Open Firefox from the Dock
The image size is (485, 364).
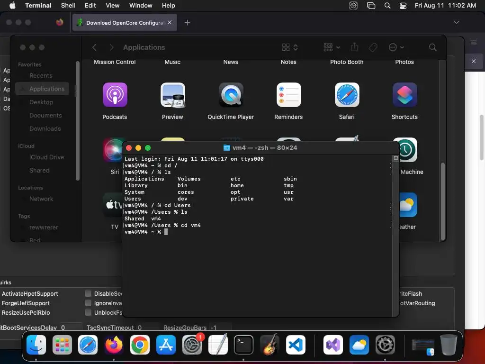[x=114, y=345]
